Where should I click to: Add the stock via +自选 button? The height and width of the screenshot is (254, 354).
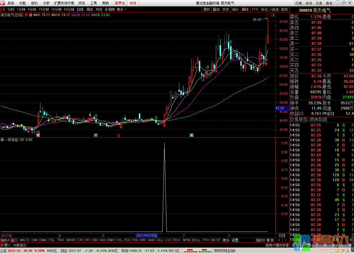(x=275, y=9)
